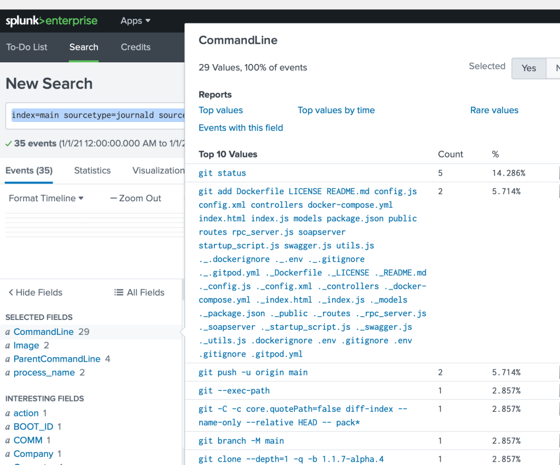Open the To-Do List tab
The width and height of the screenshot is (560, 465).
(x=27, y=47)
